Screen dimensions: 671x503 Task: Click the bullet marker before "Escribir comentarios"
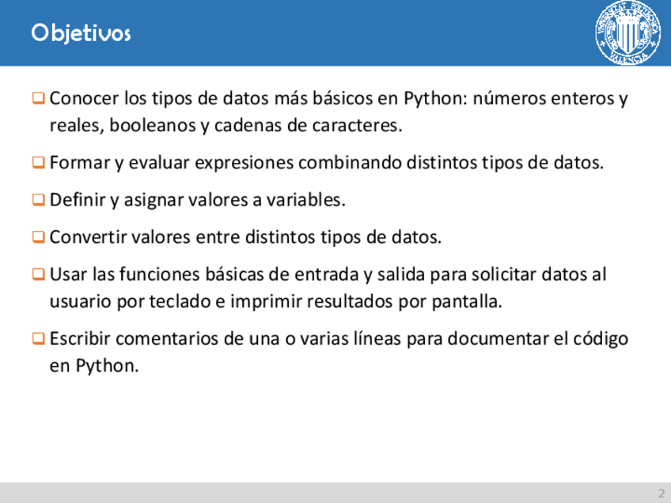[39, 338]
